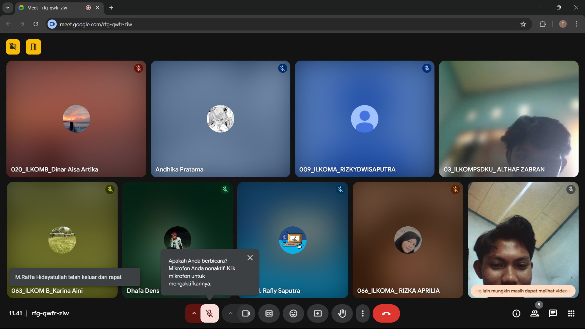Toggle the camera on or off
This screenshot has width=585, height=329.
click(x=246, y=313)
